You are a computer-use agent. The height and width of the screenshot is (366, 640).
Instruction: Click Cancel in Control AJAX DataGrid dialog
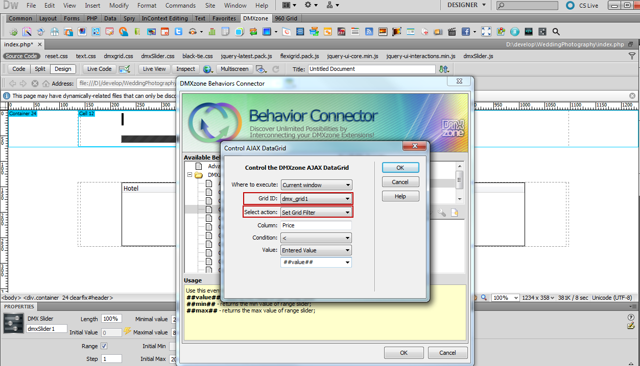(x=400, y=182)
